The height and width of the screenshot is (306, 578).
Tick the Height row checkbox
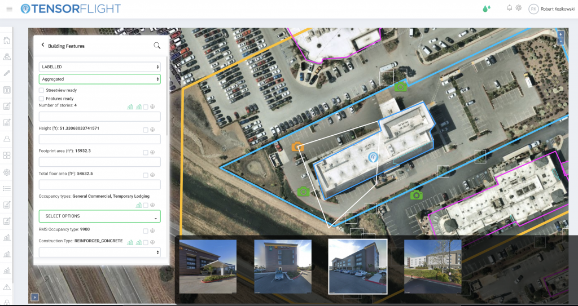coord(146,130)
